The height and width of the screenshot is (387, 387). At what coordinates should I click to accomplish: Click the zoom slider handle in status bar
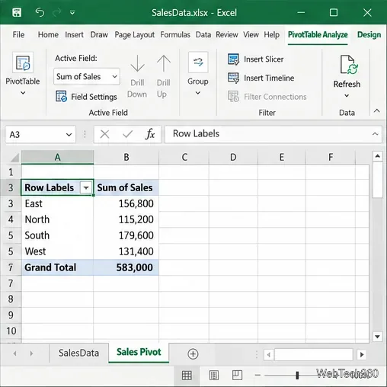coord(297,375)
